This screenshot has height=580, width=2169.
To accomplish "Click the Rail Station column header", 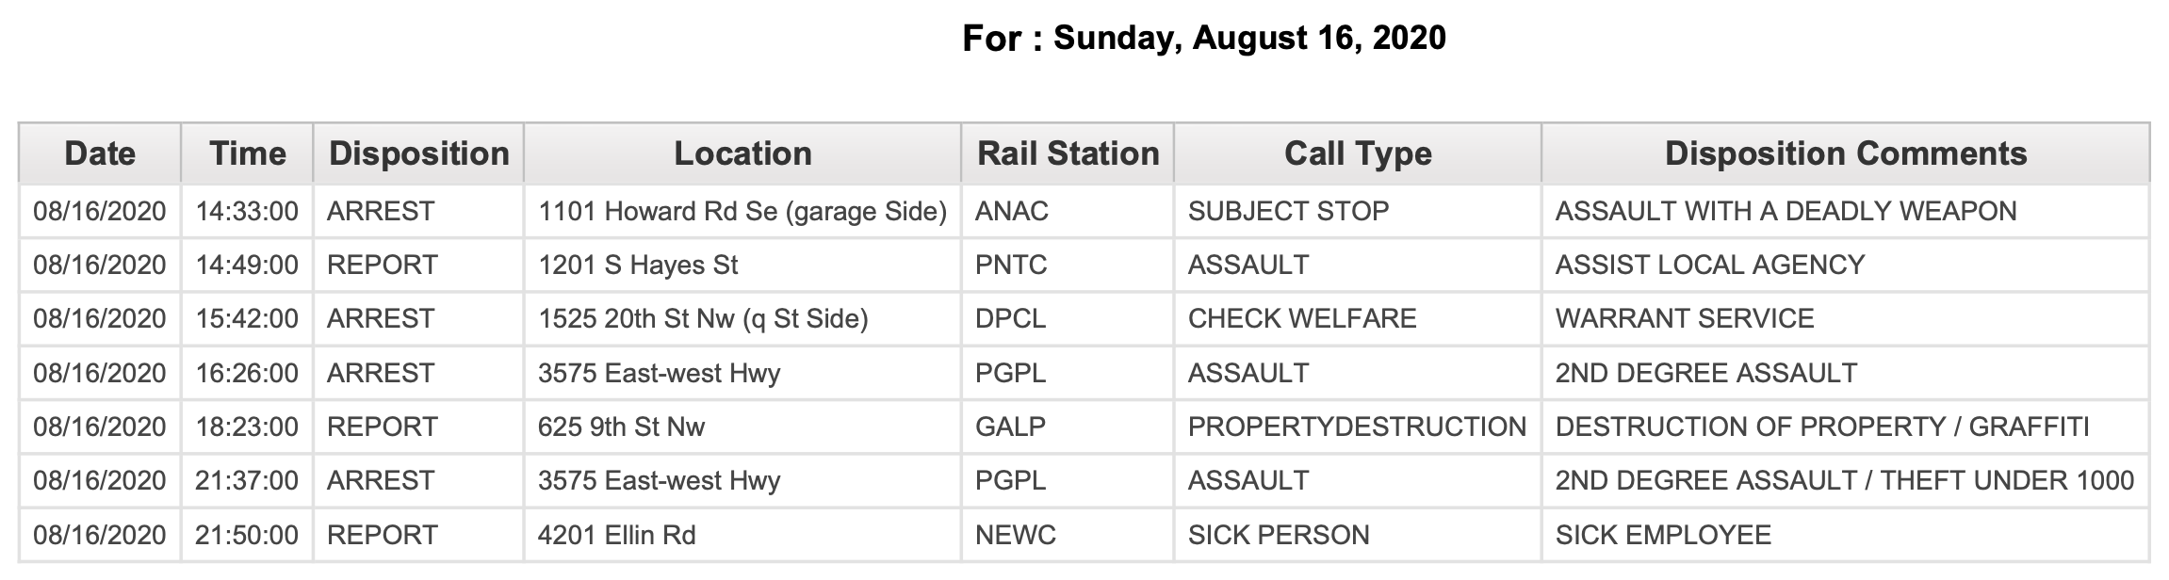I will (x=1068, y=153).
